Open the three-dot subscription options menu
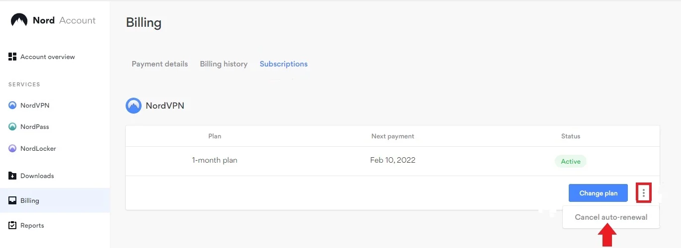 click(x=644, y=193)
